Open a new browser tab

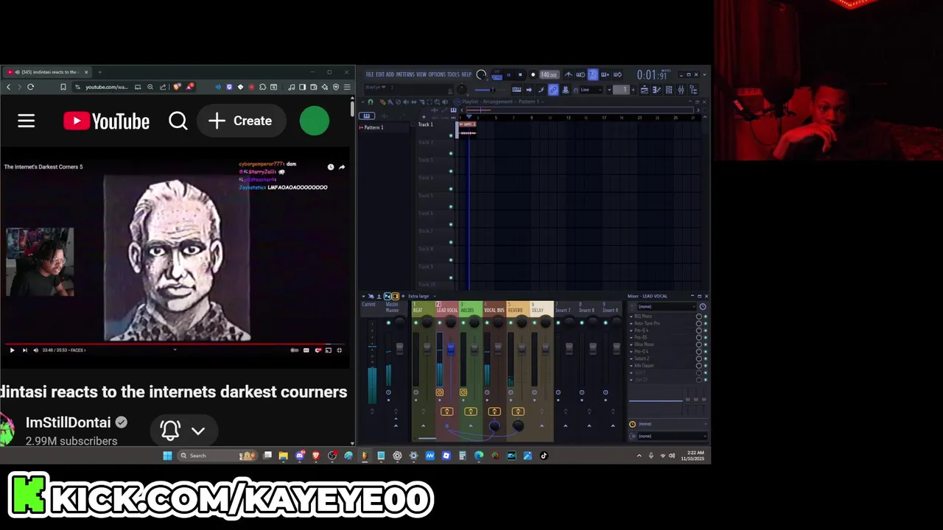pos(99,72)
